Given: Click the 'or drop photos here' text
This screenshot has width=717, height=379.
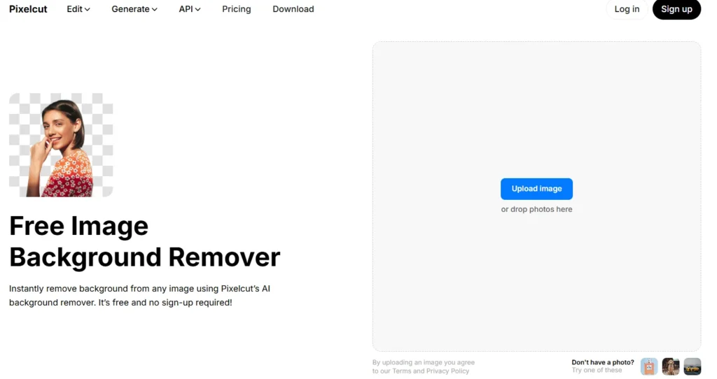Looking at the screenshot, I should coord(536,209).
